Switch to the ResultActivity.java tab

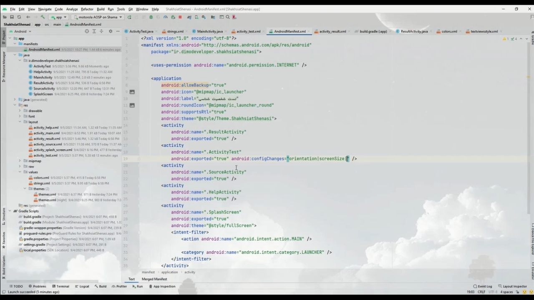[x=414, y=31]
